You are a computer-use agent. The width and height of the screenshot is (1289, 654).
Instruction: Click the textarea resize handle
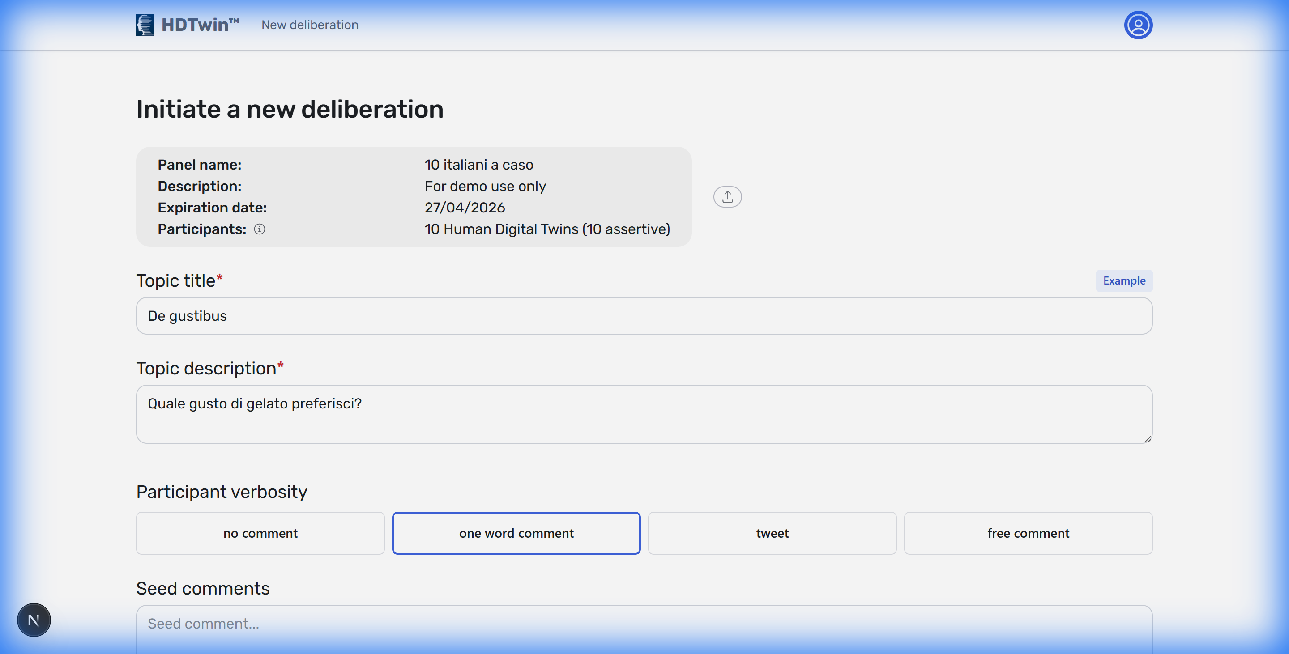(1148, 439)
